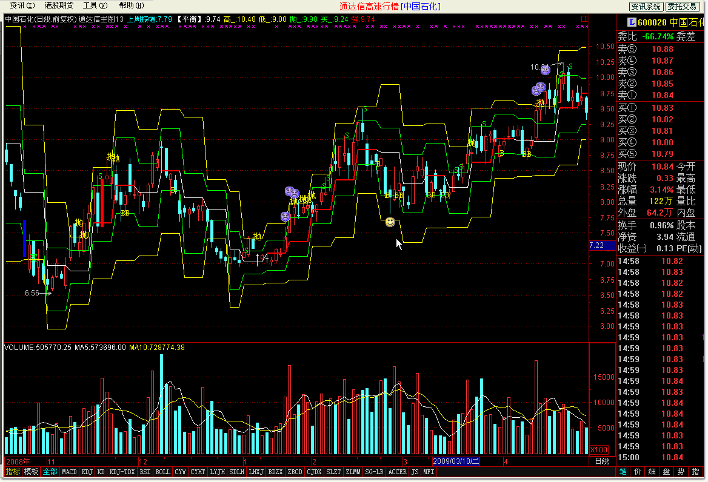Image resolution: width=708 pixels, height=482 pixels.
Task: Click the 2008年 label on the timeline
Action: click(18, 461)
